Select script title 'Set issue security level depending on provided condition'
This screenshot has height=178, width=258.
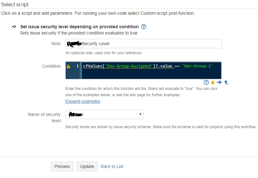[x=79, y=27]
